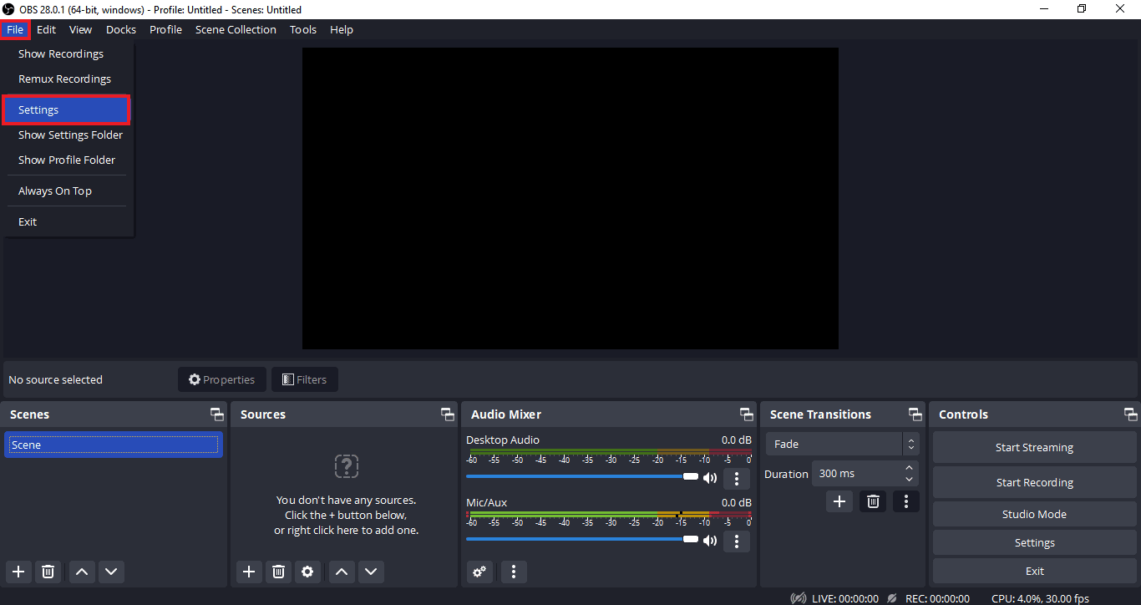
Task: Pop out the Audio Mixer dock
Action: 747,414
